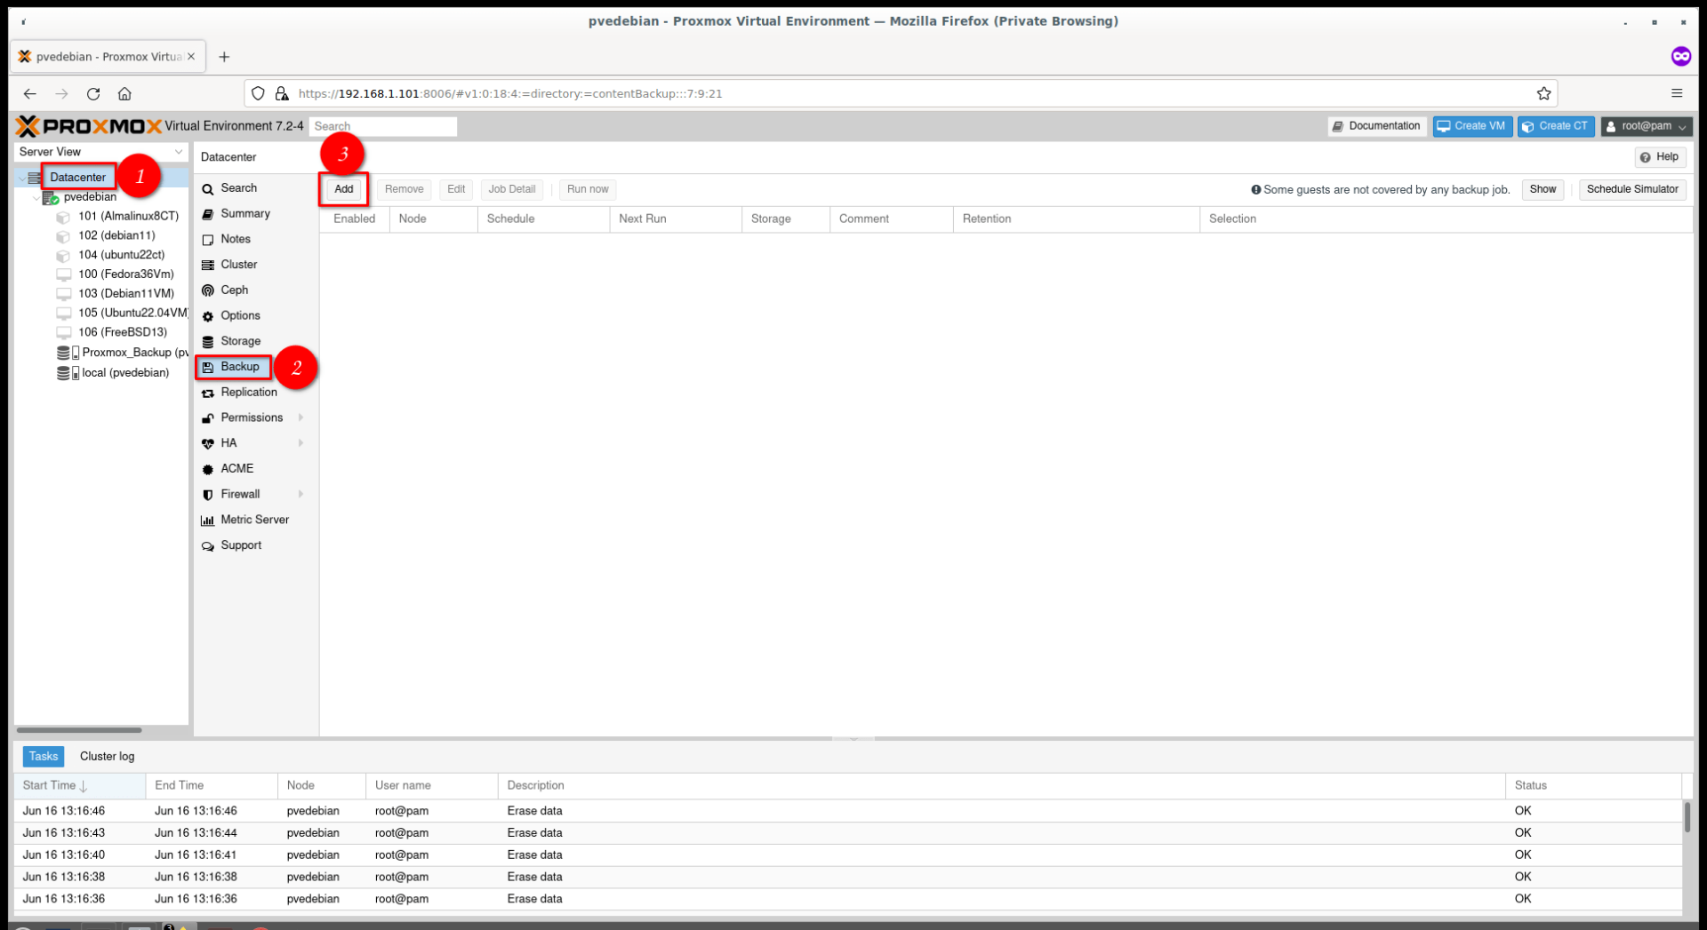1707x930 pixels.
Task: Click the Metric Server chart icon
Action: 207,521
